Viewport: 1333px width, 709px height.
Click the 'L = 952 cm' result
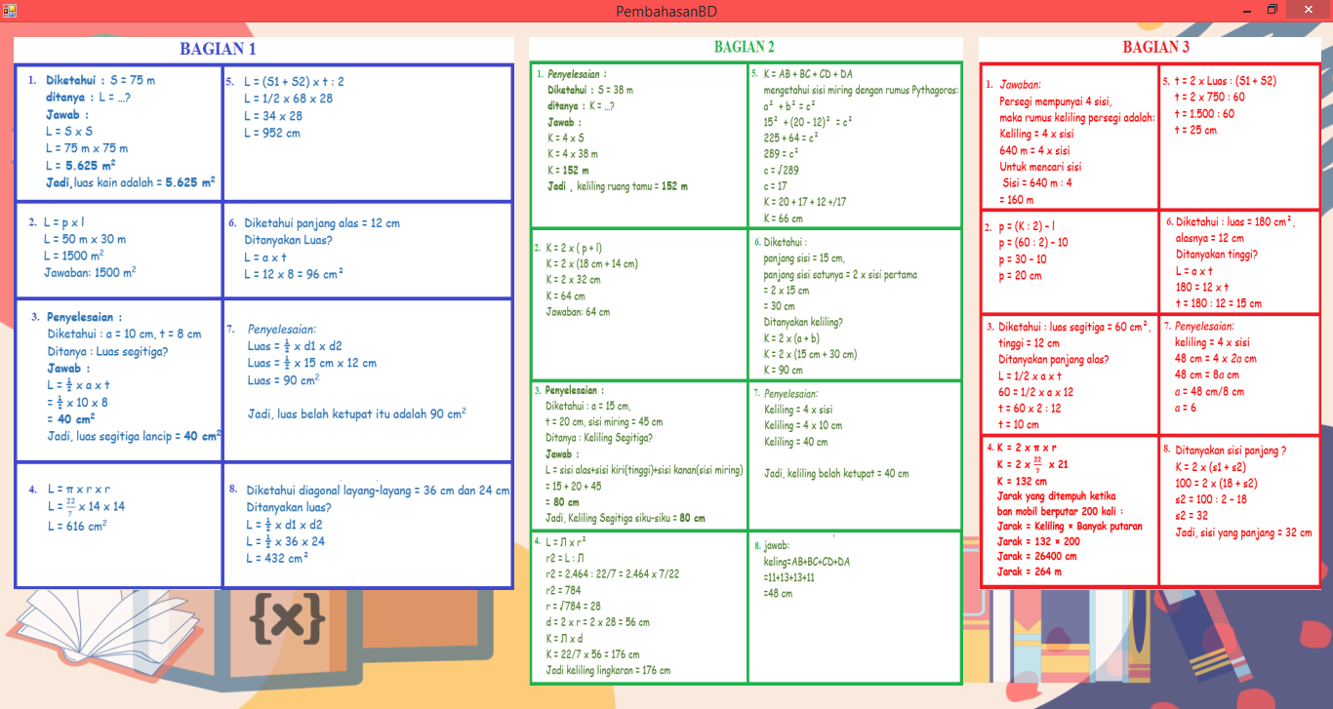[272, 134]
